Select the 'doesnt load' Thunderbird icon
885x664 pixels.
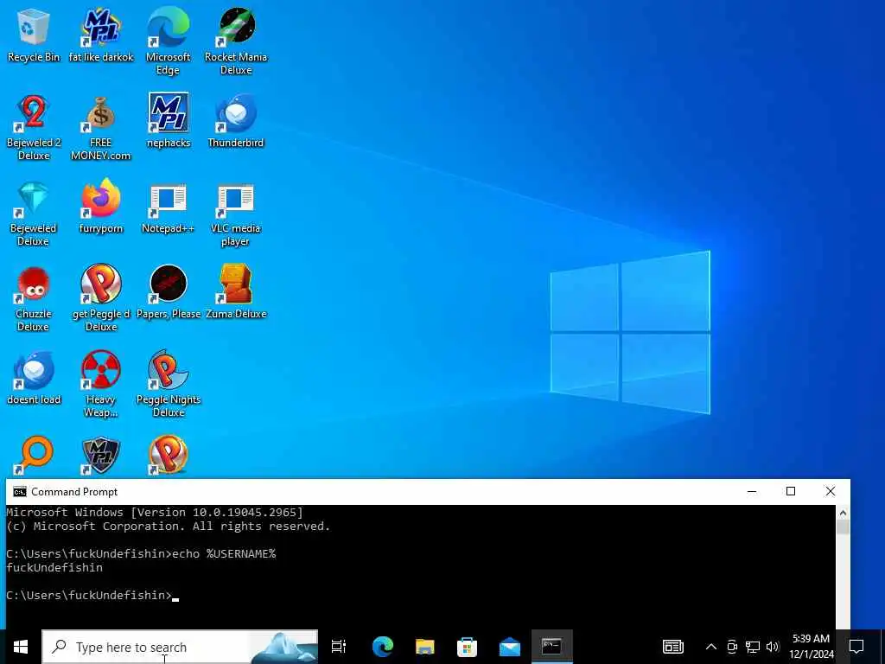tap(34, 378)
